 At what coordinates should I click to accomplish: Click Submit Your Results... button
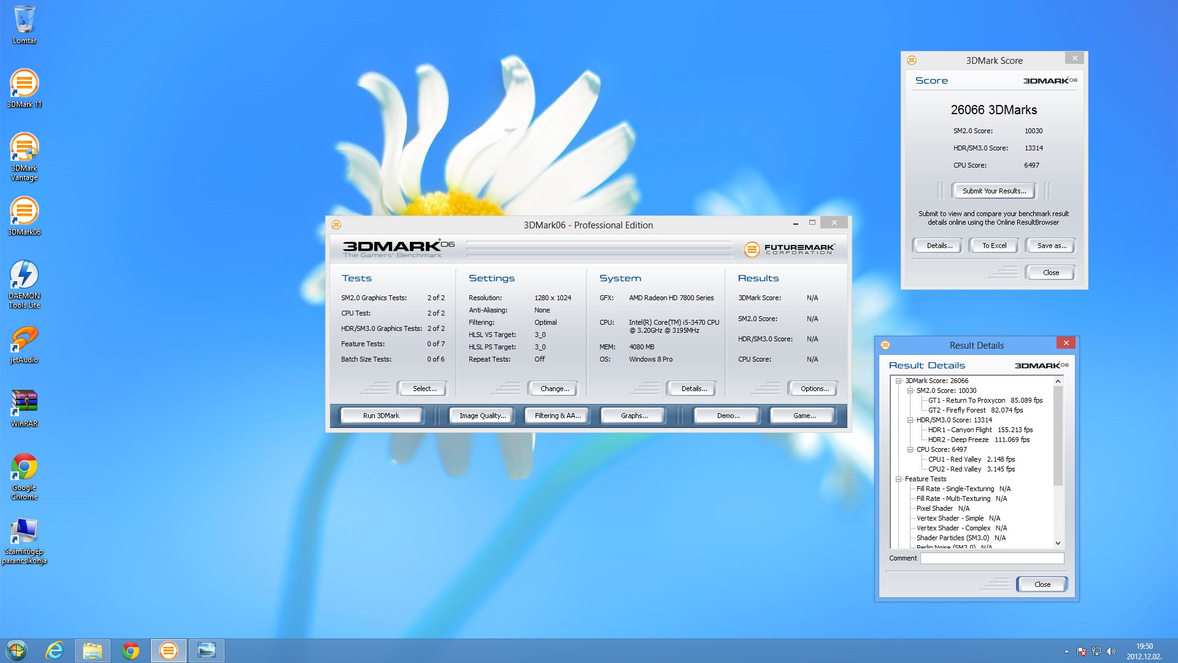(994, 191)
